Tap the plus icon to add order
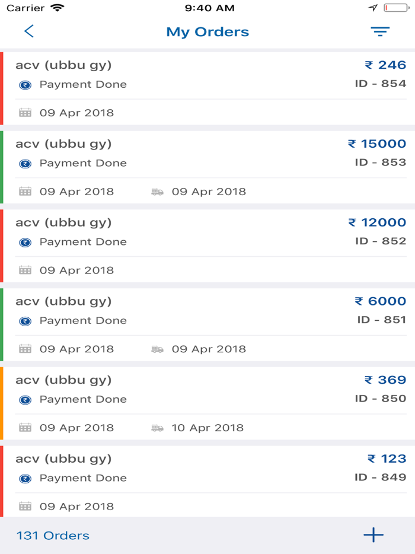Screen dimensions: 415x554 click(373, 535)
